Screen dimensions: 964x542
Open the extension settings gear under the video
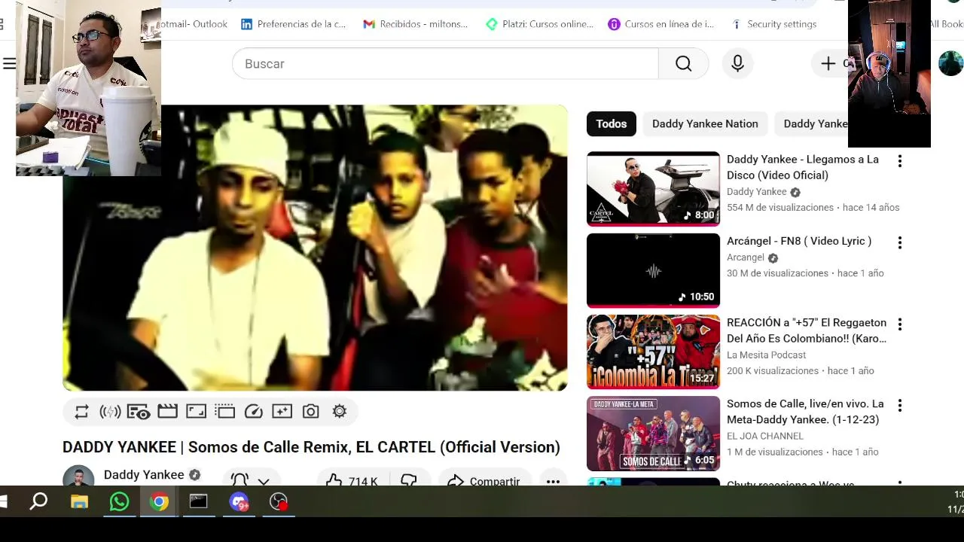point(340,412)
